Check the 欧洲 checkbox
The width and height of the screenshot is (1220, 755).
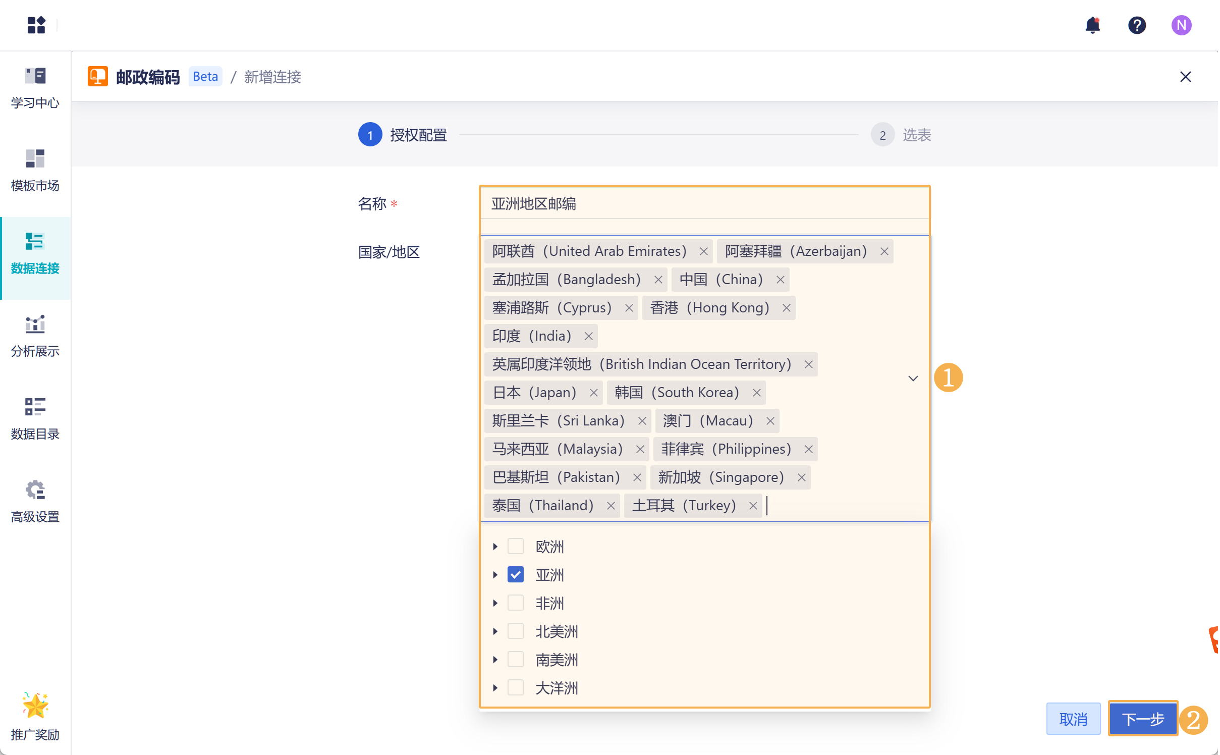(515, 546)
